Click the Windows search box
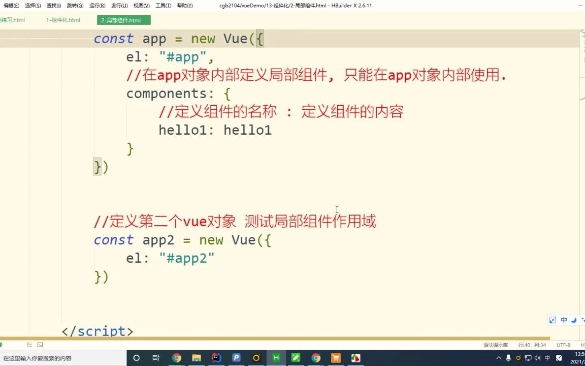Image resolution: width=585 pixels, height=366 pixels. pyautogui.click(x=61, y=358)
